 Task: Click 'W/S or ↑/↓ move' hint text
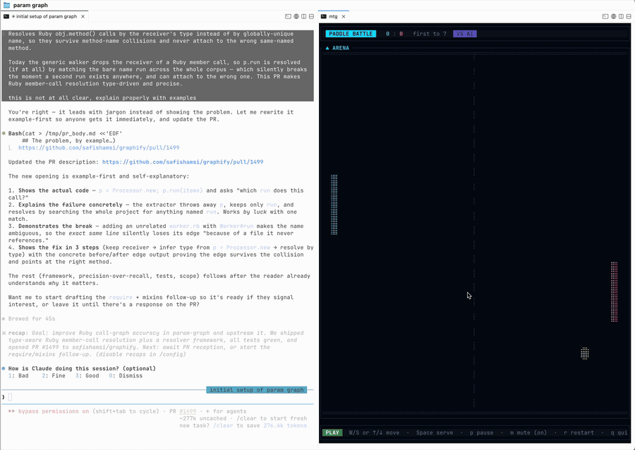(374, 432)
